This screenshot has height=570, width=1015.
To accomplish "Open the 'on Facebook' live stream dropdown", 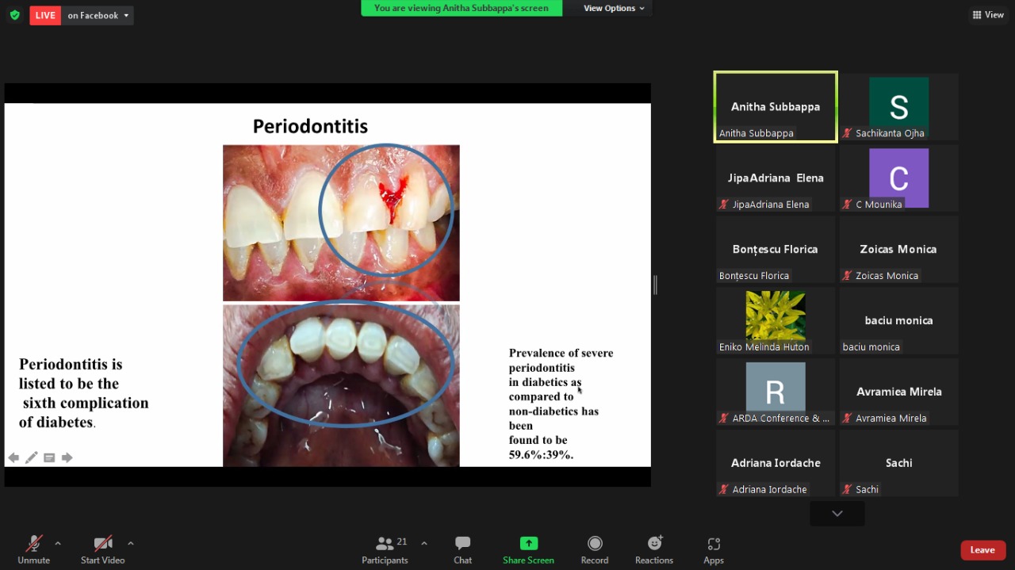I will (x=98, y=15).
